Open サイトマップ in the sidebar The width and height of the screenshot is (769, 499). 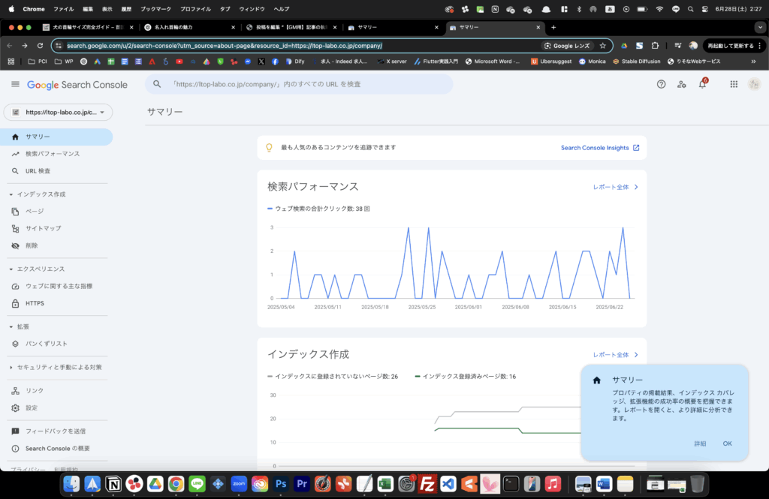(43, 228)
